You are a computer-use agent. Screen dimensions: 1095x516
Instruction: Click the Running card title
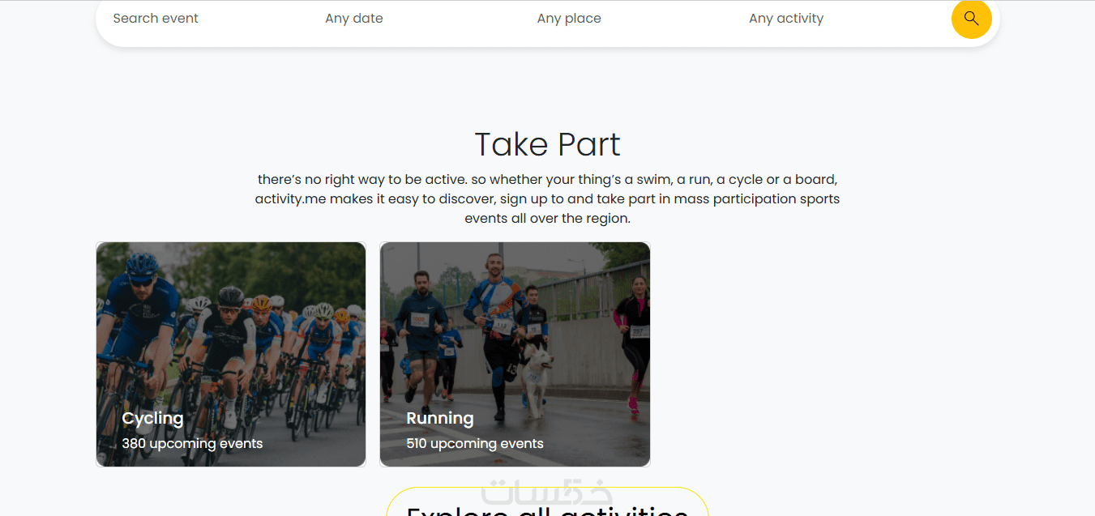pyautogui.click(x=440, y=418)
